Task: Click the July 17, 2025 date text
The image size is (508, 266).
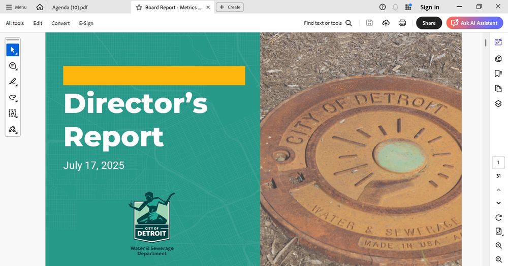Action: (x=93, y=165)
